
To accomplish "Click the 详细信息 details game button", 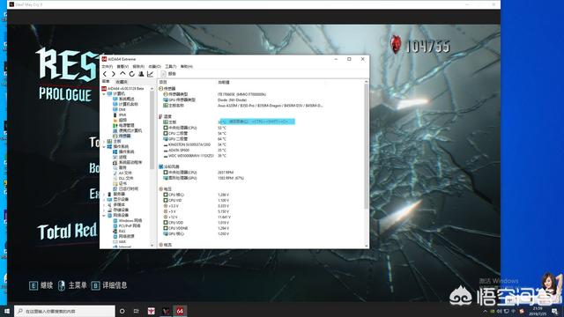I will (109, 285).
